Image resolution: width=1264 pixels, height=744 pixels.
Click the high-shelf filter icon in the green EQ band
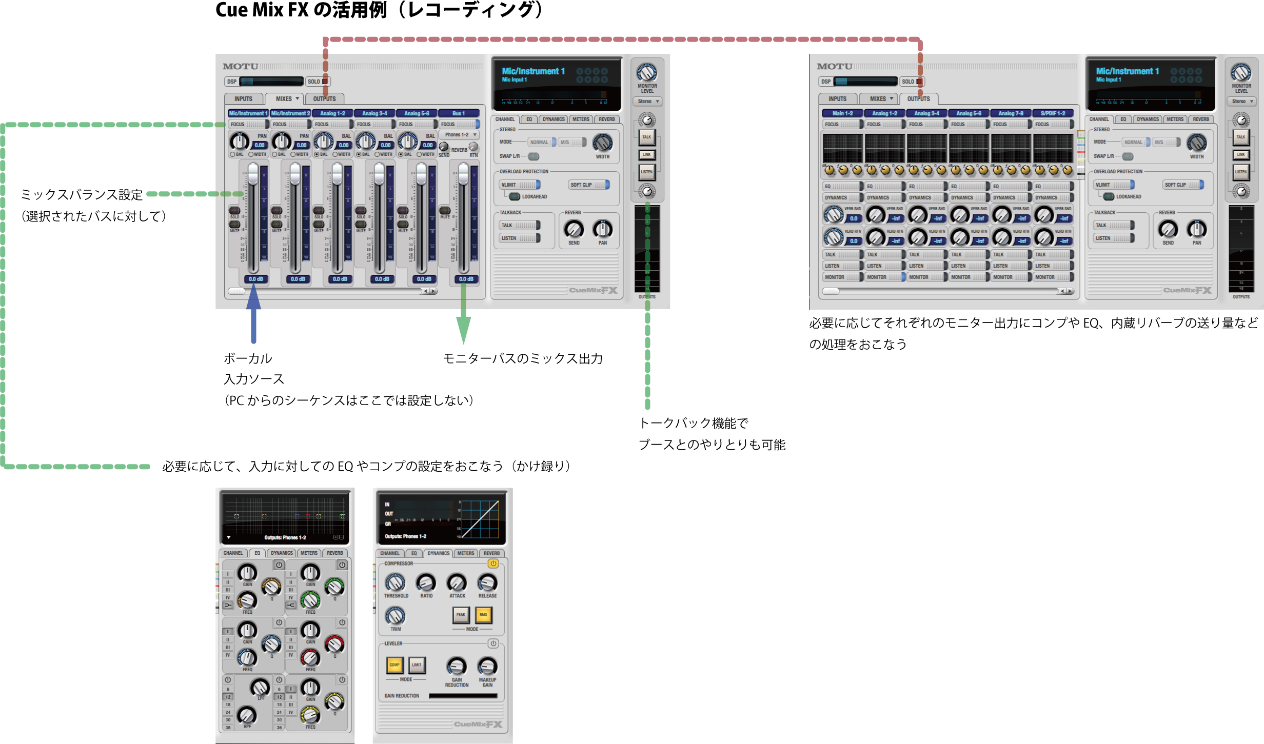[x=291, y=605]
